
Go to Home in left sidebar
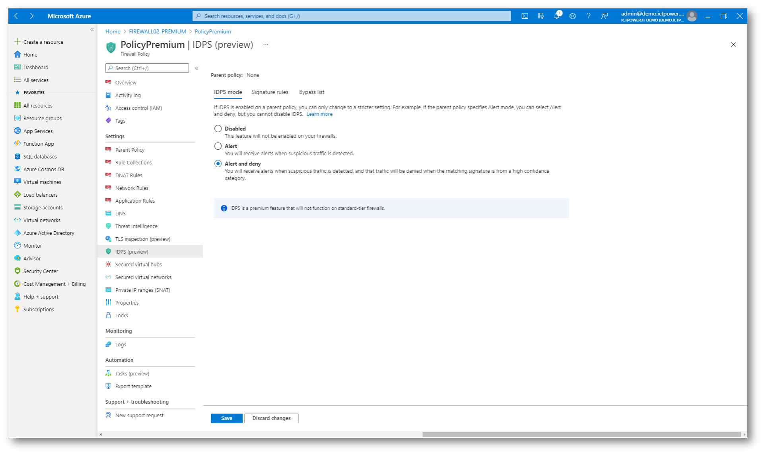pyautogui.click(x=30, y=55)
